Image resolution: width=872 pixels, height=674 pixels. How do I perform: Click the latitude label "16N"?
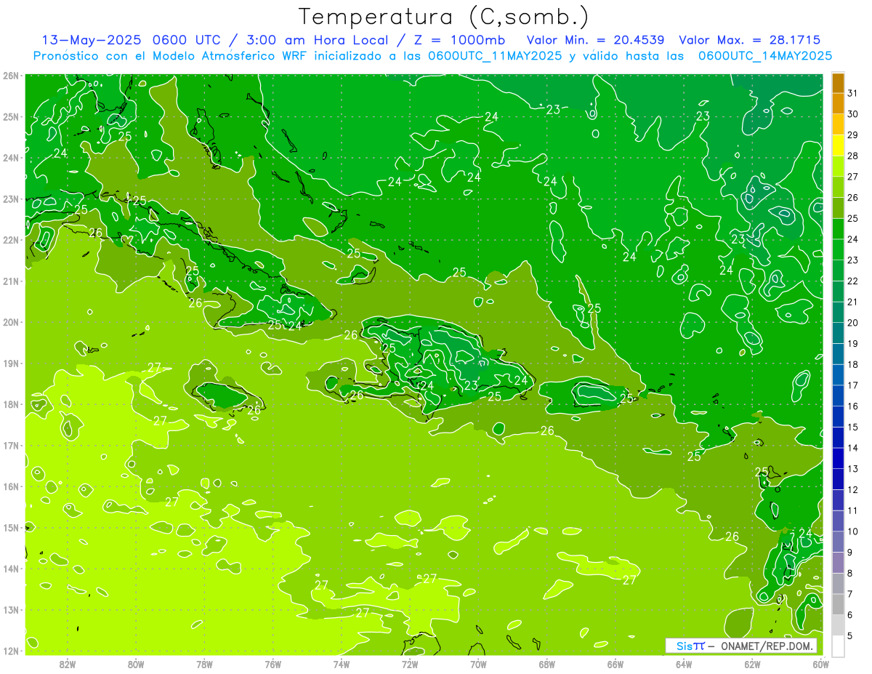pos(11,486)
